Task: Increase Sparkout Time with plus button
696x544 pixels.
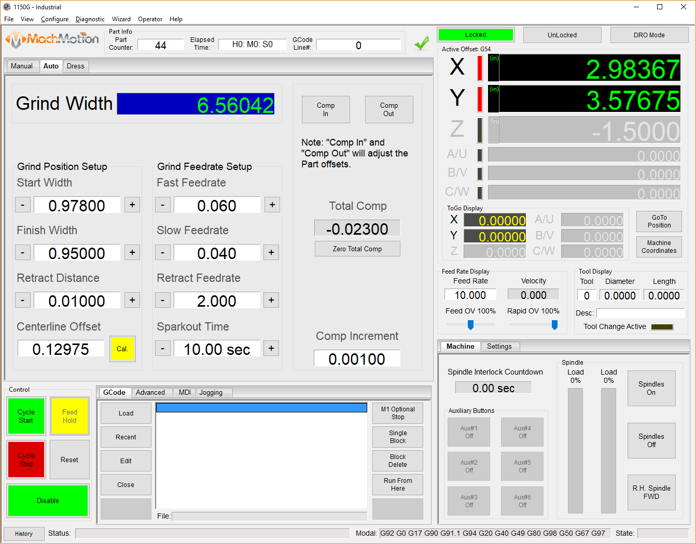Action: [x=271, y=349]
